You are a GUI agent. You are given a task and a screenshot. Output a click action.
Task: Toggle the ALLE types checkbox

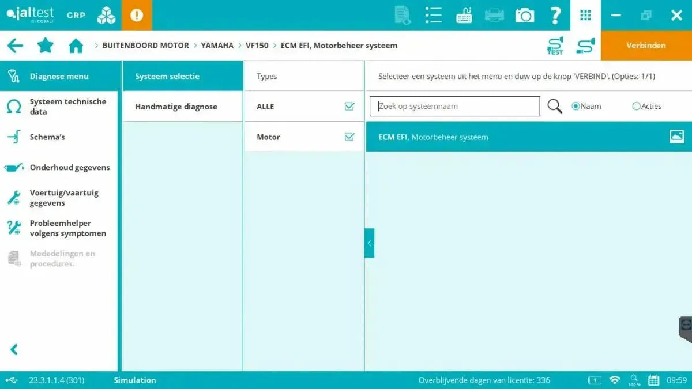coord(349,106)
